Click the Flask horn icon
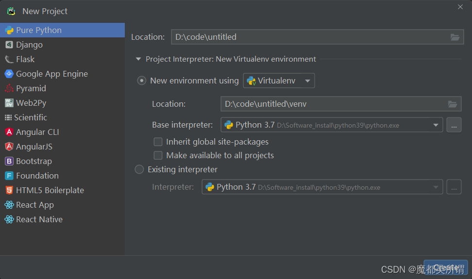This screenshot has height=279, width=472. 9,59
